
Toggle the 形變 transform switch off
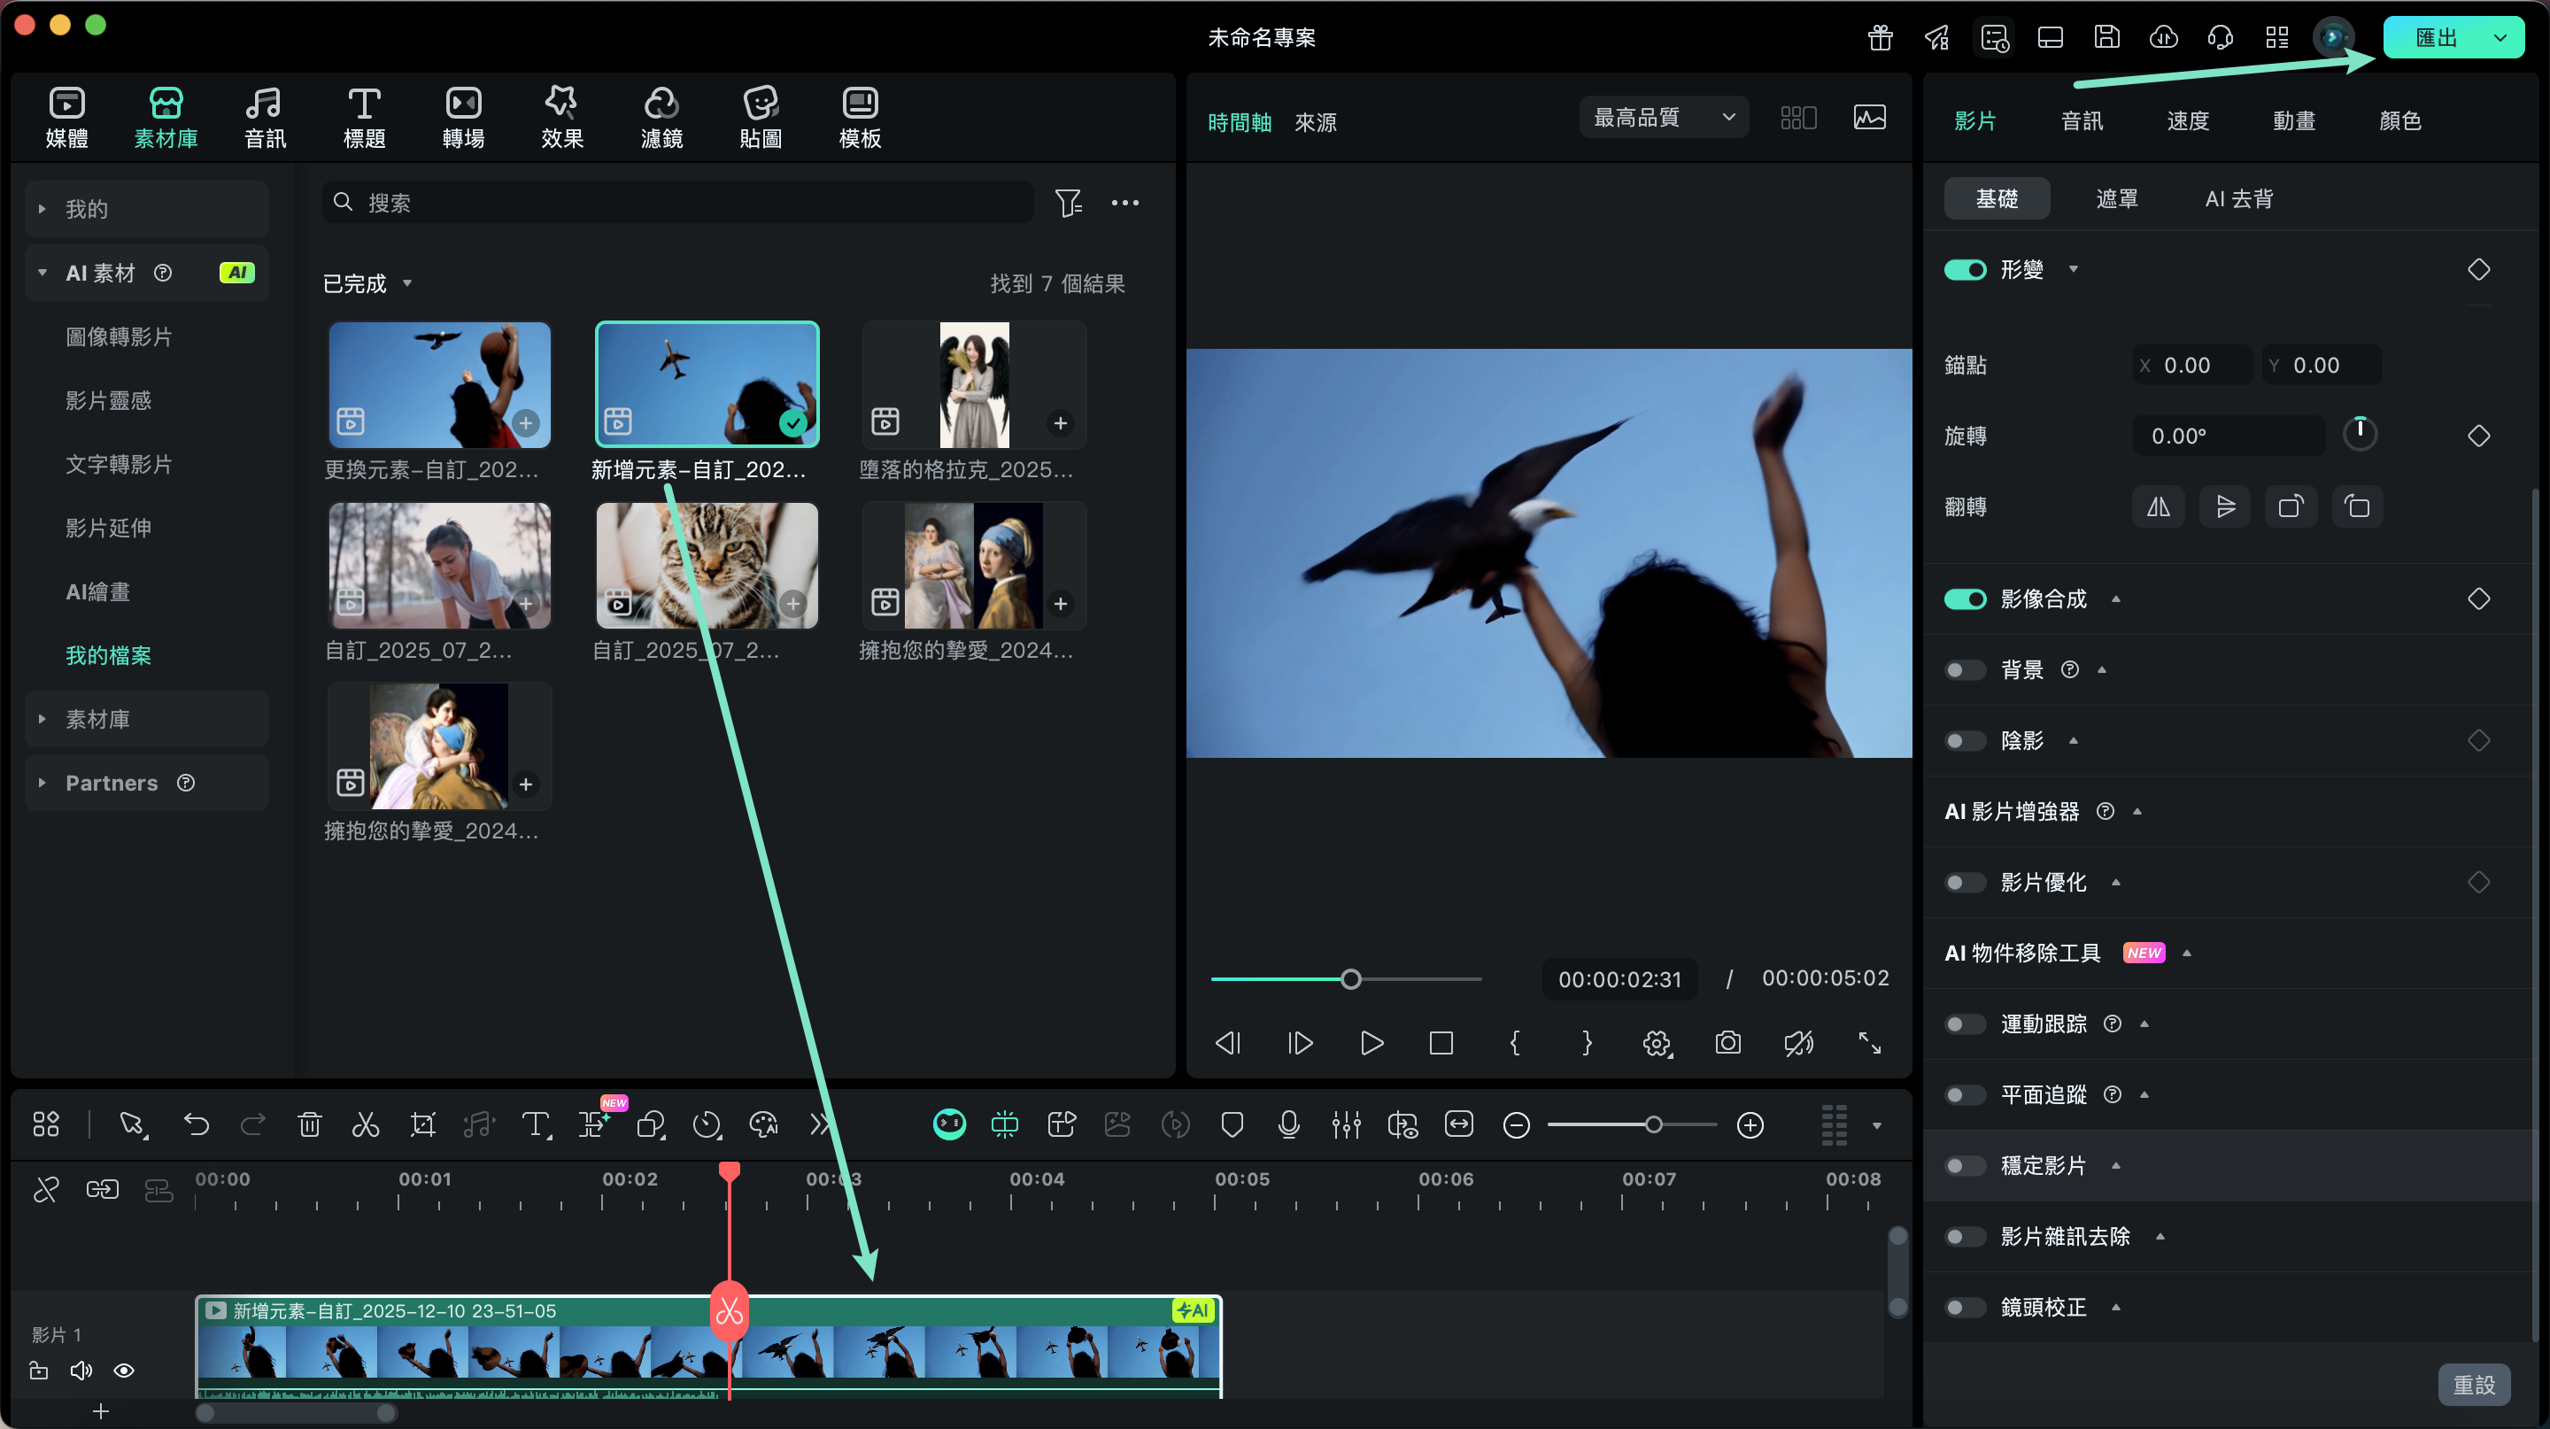click(x=1965, y=270)
